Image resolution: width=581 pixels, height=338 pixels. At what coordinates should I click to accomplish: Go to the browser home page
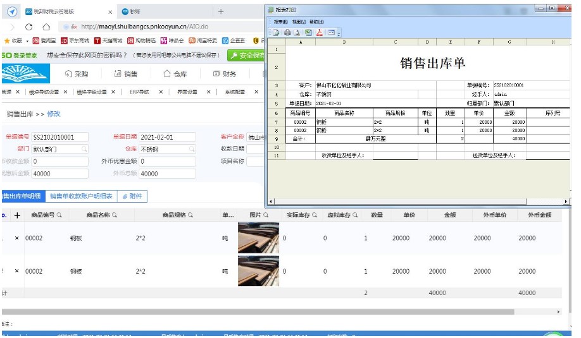(46, 27)
